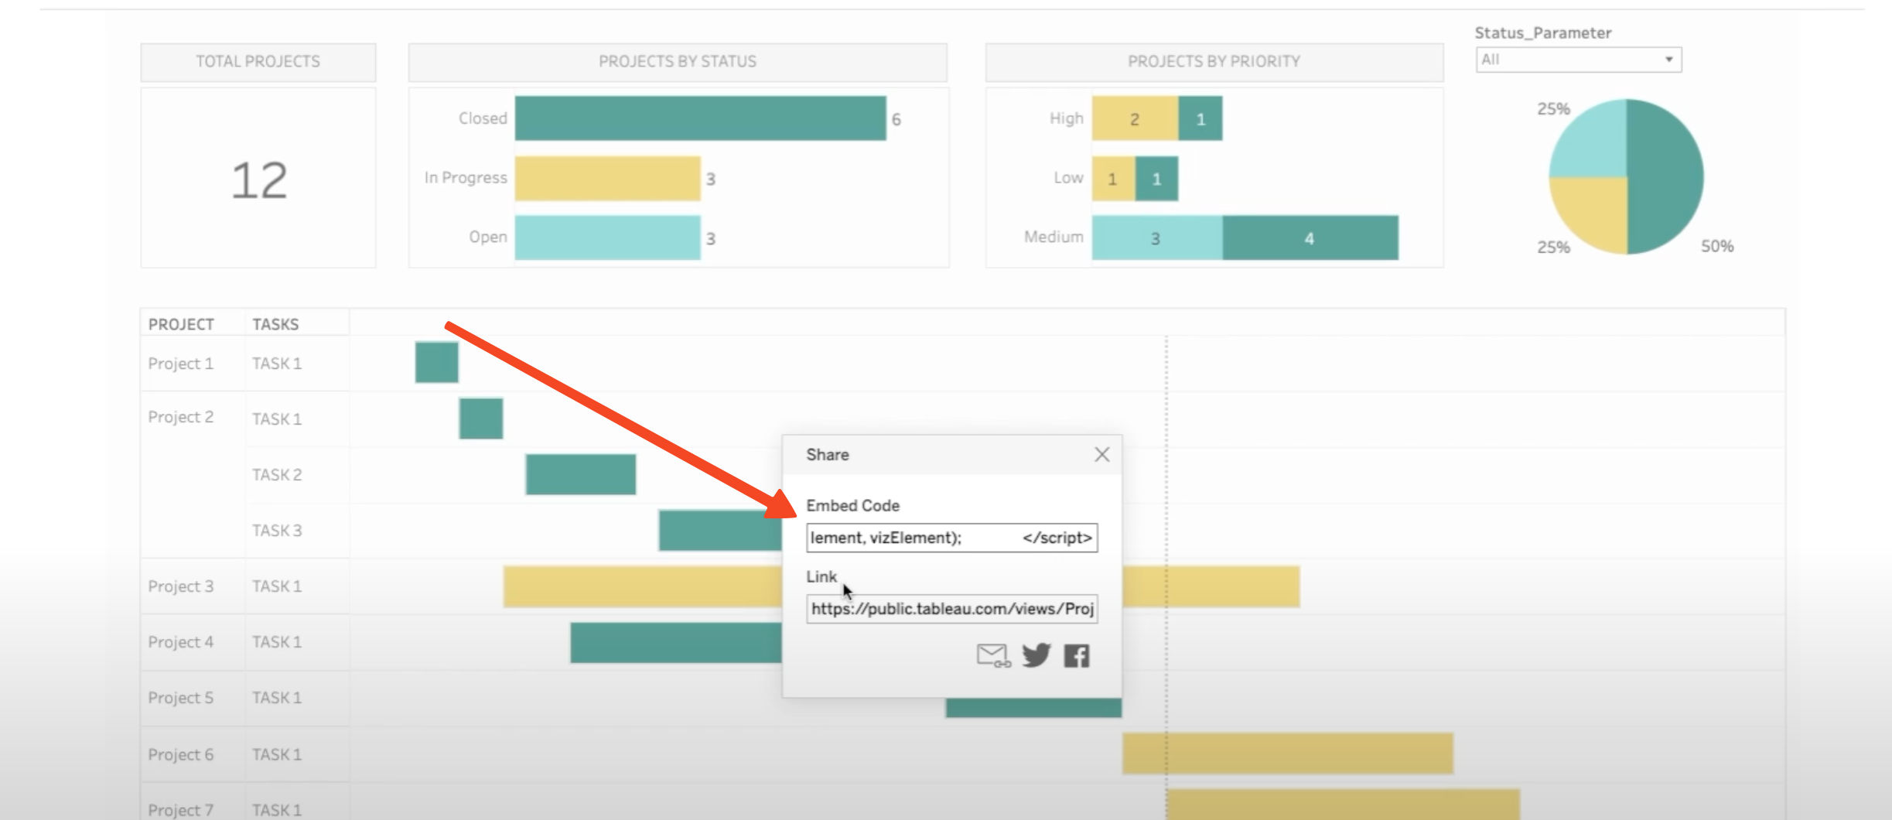Share via email link icon
Screen dimensions: 1892x820
point(993,656)
